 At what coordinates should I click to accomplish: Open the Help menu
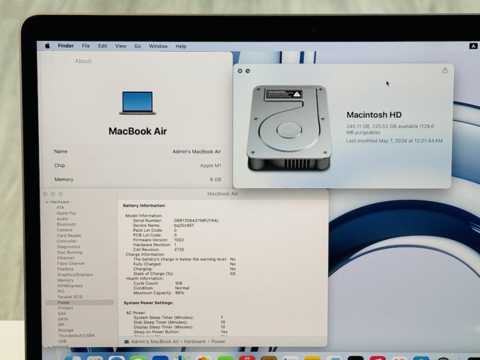point(181,46)
